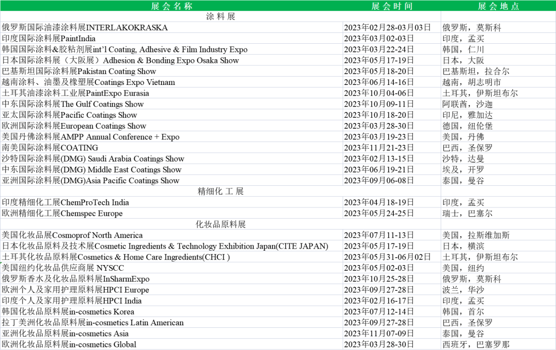This screenshot has width=556, height=350.
Task: Click The Gulf Coatings Show cell
Action: click(x=171, y=104)
